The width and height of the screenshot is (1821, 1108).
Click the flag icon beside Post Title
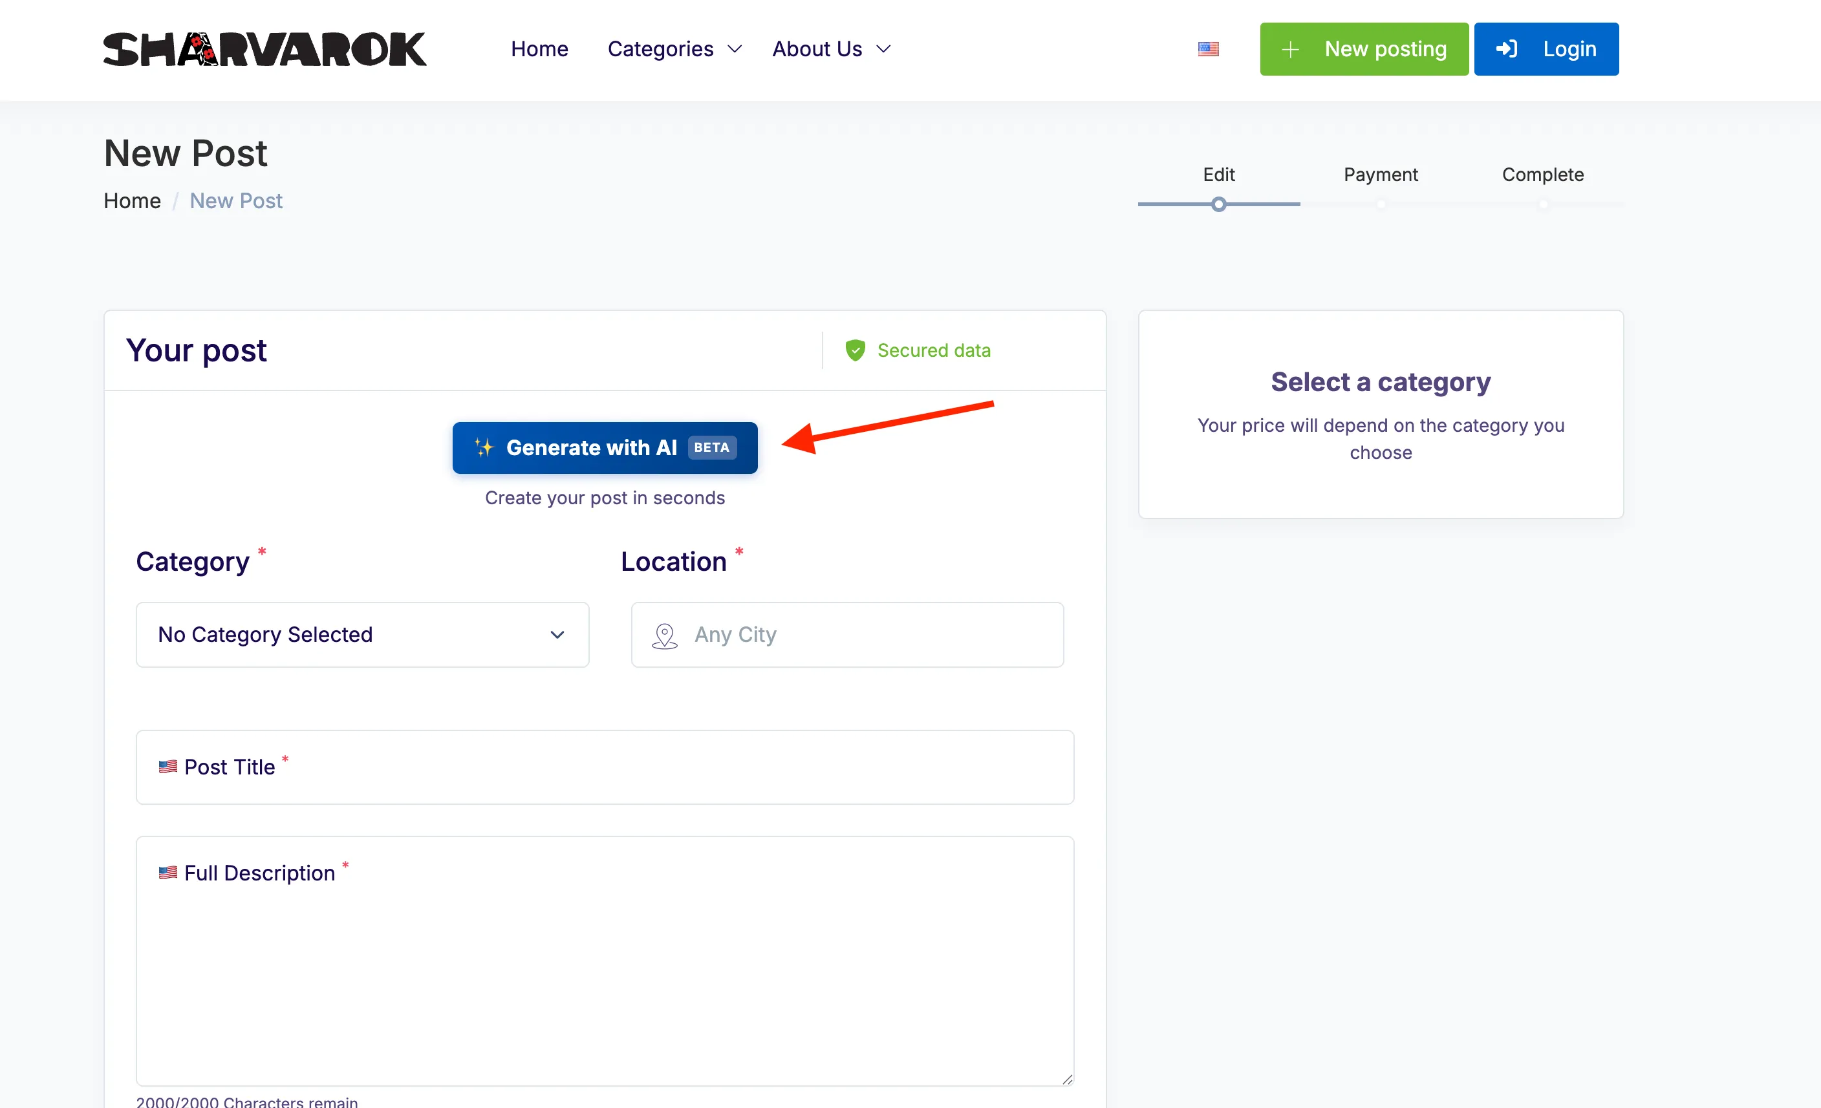167,767
